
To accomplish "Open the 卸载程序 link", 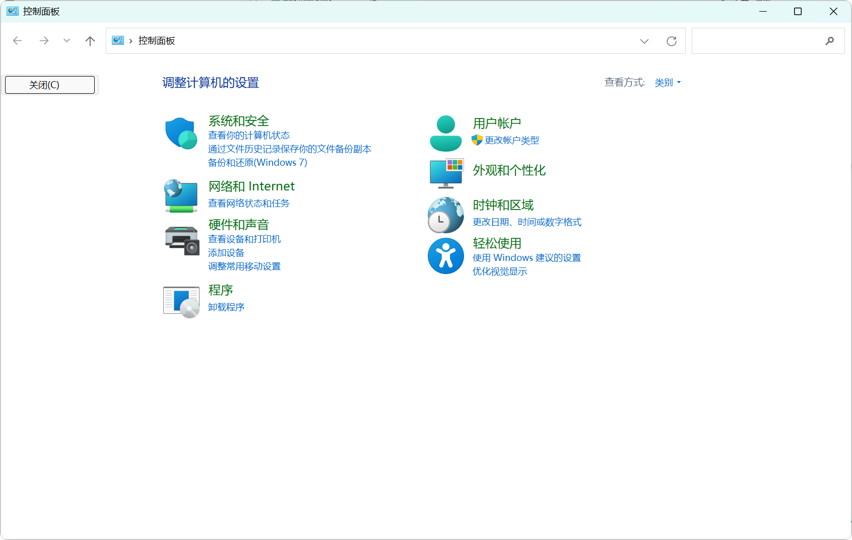I will tap(226, 307).
